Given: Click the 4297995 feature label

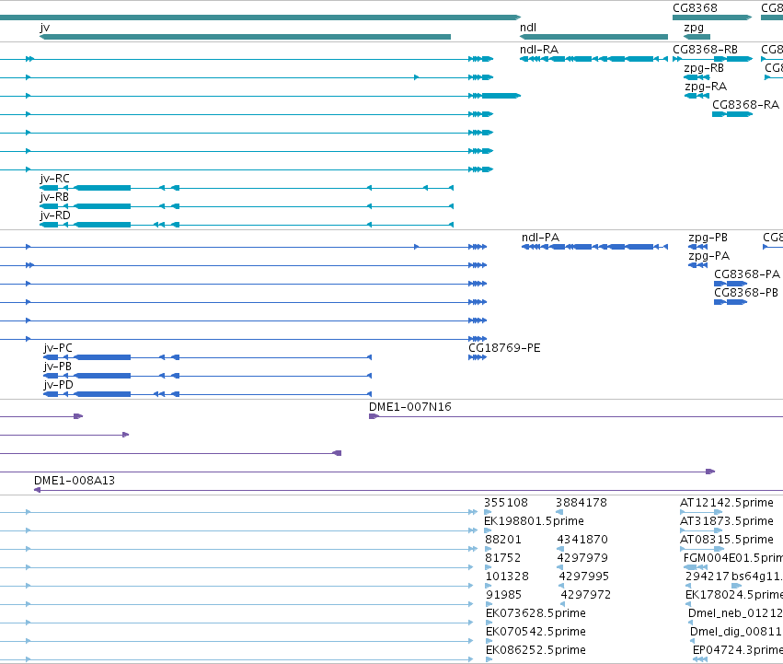Looking at the screenshot, I should point(583,577).
